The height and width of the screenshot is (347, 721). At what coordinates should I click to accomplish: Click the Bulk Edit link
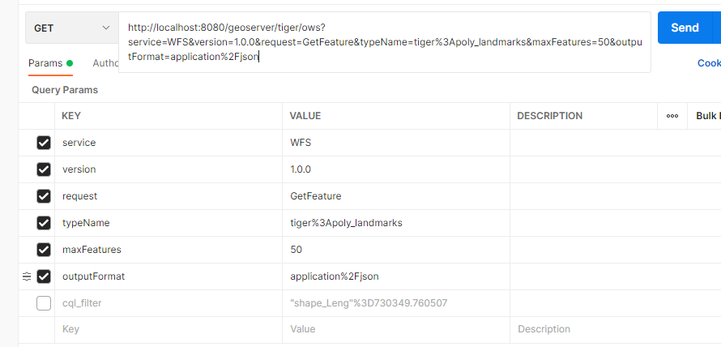pyautogui.click(x=707, y=116)
